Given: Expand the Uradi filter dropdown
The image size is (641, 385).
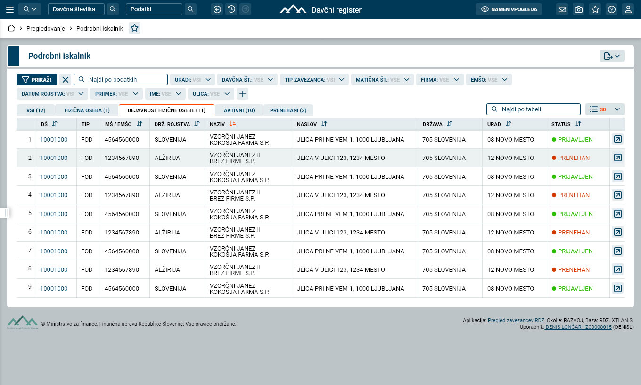Looking at the screenshot, I should (192, 80).
